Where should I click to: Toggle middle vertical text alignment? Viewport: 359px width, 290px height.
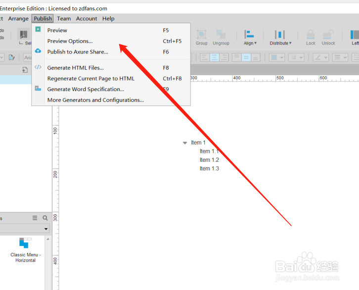click(246, 57)
